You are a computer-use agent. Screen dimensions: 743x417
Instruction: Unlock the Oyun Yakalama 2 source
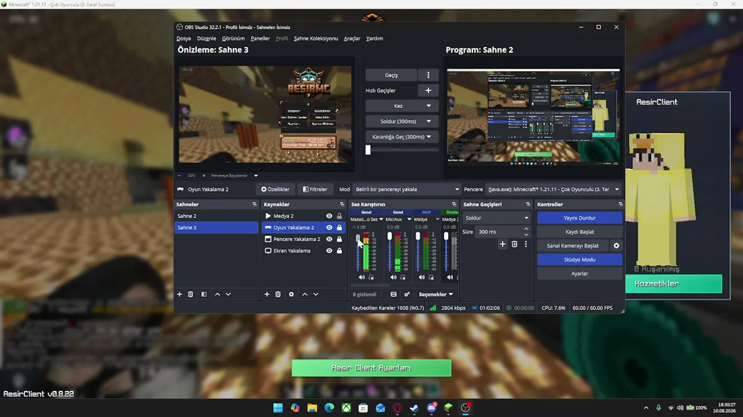click(x=340, y=228)
